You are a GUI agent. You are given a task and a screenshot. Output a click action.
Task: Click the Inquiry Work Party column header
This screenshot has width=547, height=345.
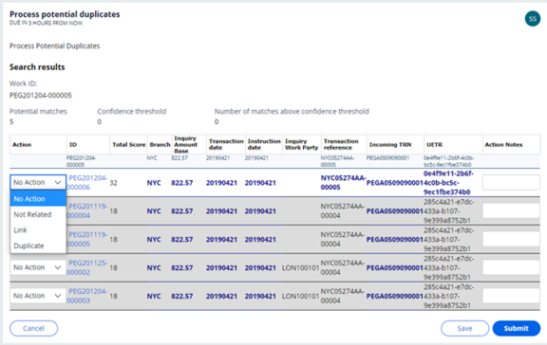(x=301, y=144)
